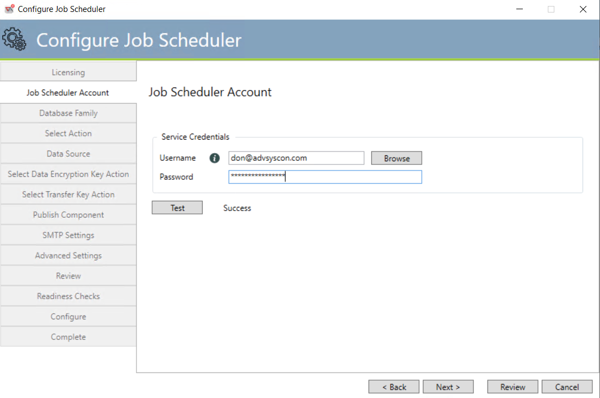Click the Password text field
600x398 pixels.
pyautogui.click(x=324, y=176)
